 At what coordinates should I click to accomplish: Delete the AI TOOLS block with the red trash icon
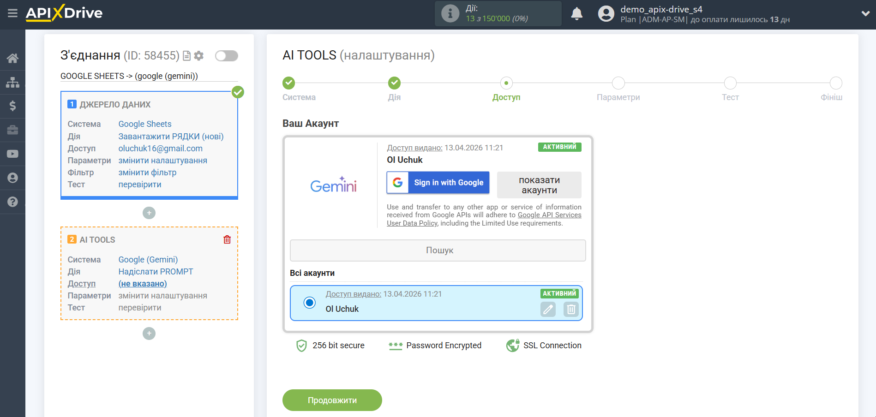click(227, 239)
